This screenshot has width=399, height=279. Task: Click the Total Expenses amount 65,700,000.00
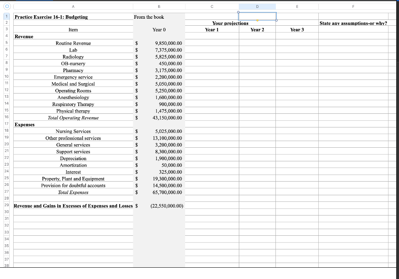167,192
